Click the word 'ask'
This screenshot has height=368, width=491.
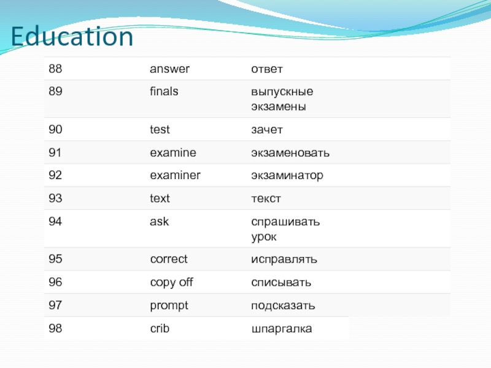pos(159,221)
